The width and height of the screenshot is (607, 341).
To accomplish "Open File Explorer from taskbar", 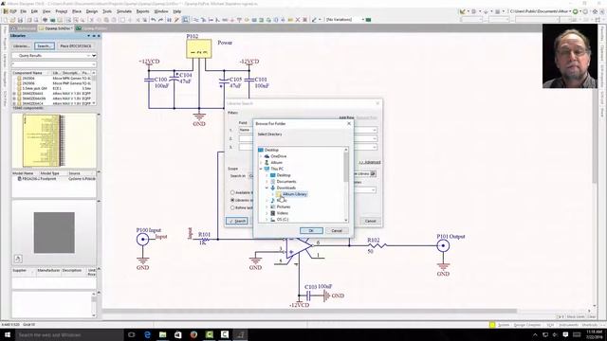I will 162,334.
